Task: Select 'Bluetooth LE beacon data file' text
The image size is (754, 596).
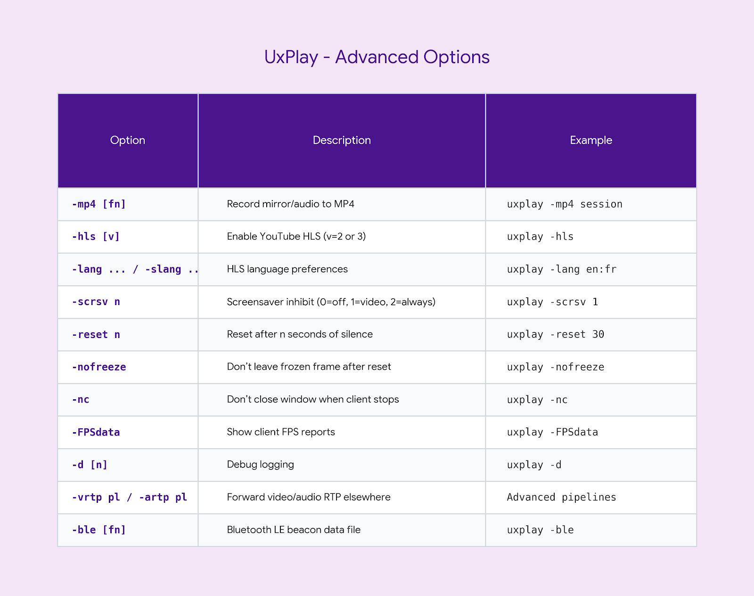Action: click(294, 530)
